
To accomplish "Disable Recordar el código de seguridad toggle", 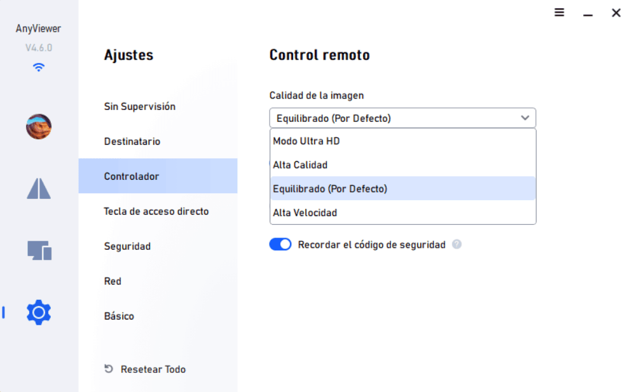I will pyautogui.click(x=280, y=244).
